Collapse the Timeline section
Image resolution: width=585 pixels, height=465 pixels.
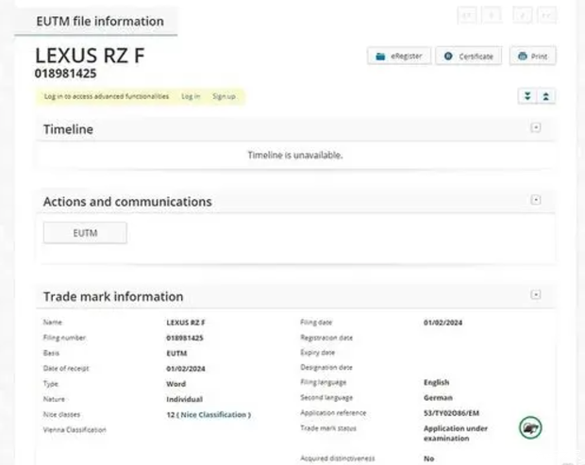click(x=536, y=128)
